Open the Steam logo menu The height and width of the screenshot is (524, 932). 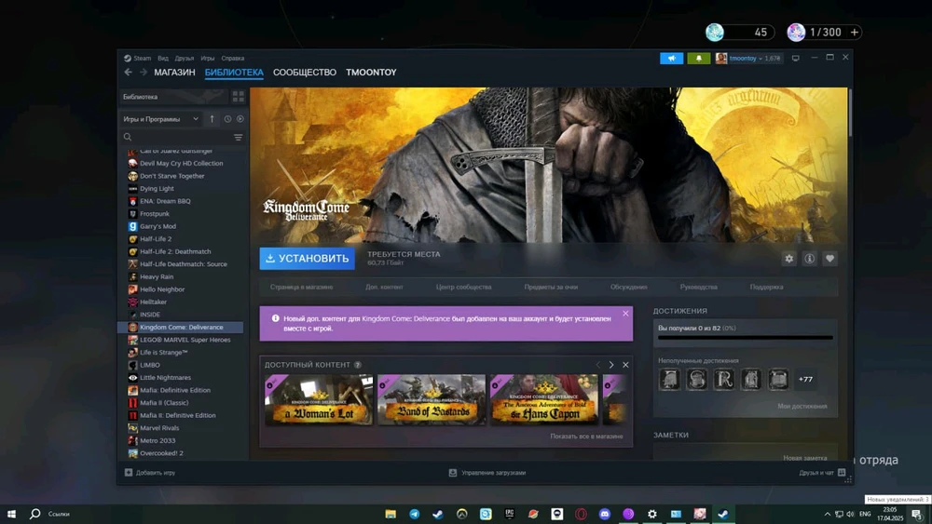(x=137, y=58)
